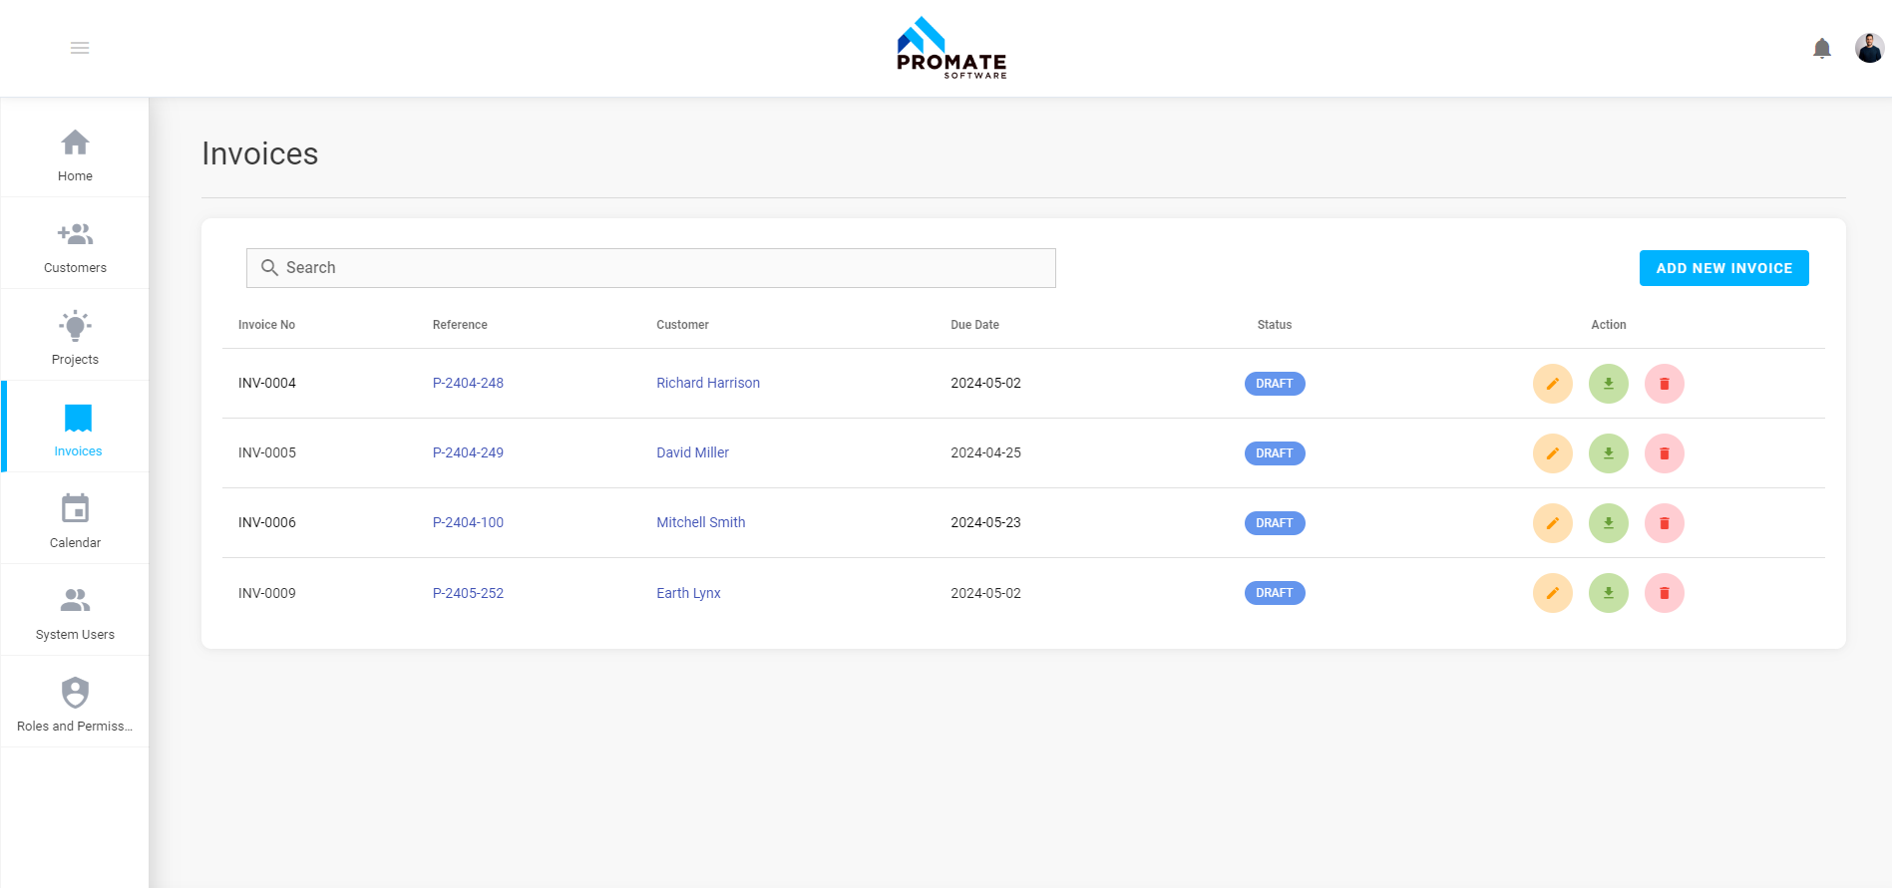
Task: Open reference link P-2404-248
Action: coord(468,383)
